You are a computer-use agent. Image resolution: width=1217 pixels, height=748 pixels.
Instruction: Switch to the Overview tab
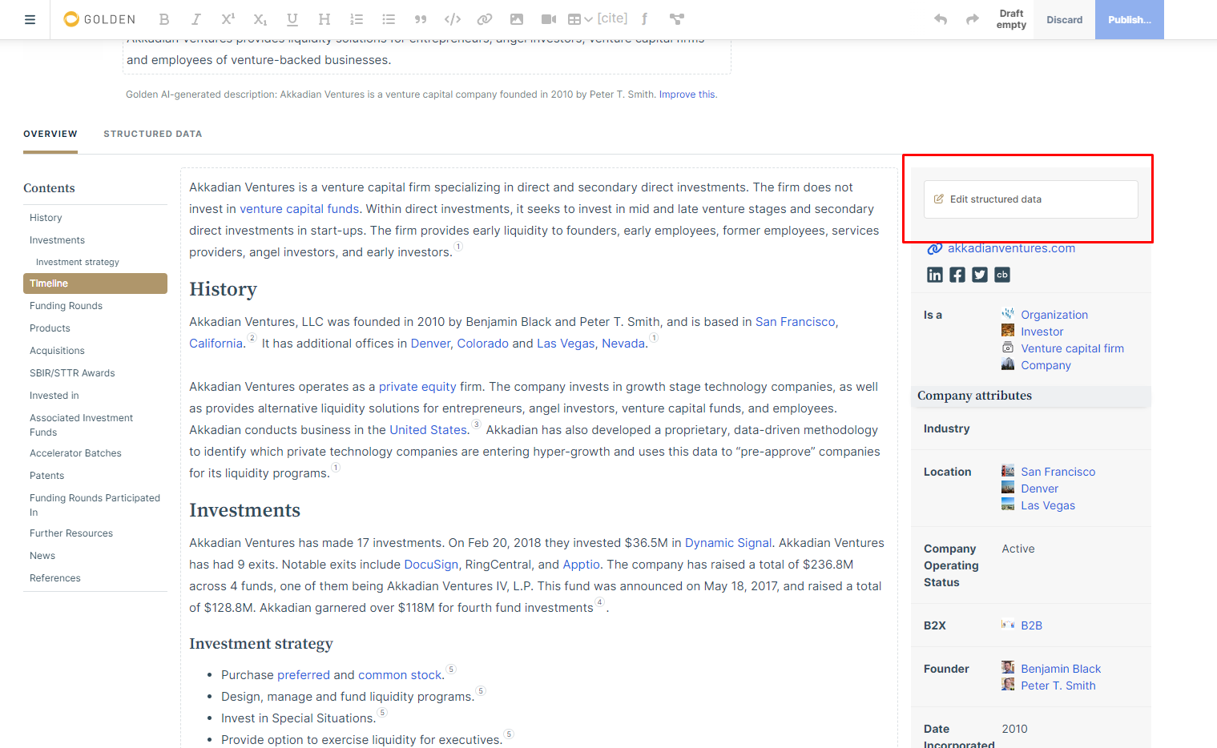click(x=50, y=134)
